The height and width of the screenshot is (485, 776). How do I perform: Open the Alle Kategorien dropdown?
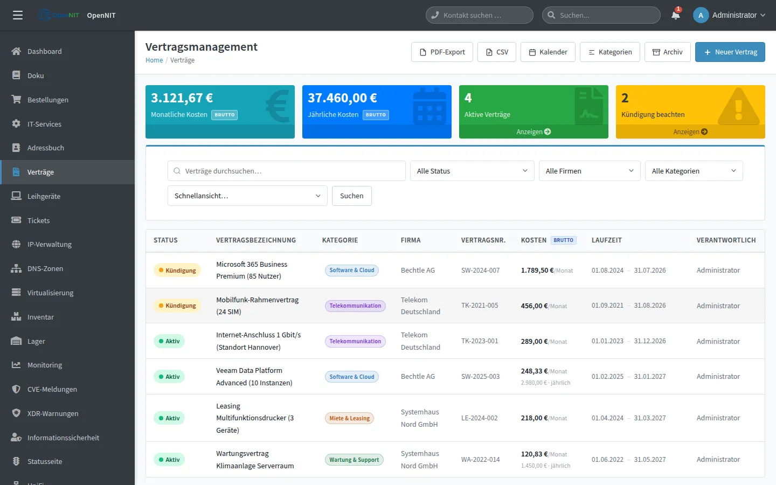(x=694, y=171)
